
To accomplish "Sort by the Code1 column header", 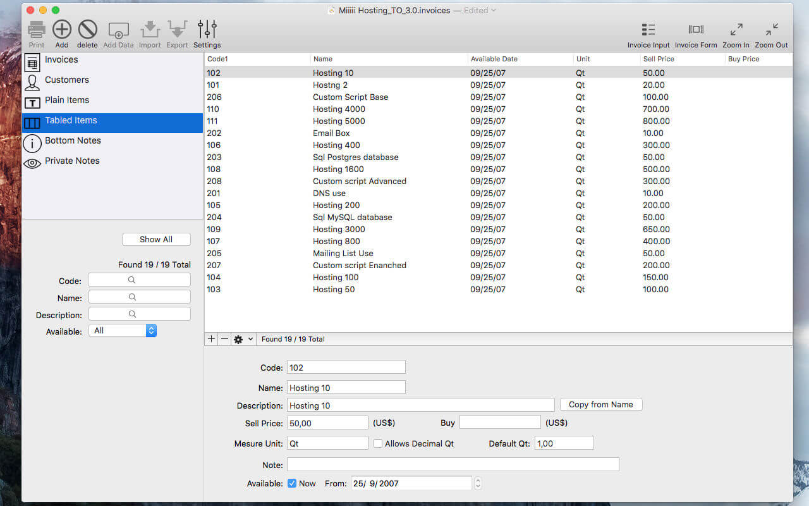I will [x=257, y=59].
